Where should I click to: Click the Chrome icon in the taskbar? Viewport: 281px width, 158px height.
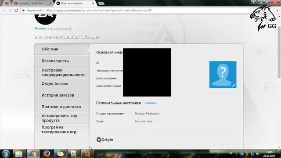[x=33, y=154]
